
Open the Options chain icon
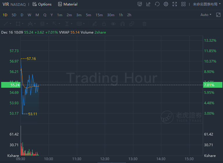coord(34,4)
